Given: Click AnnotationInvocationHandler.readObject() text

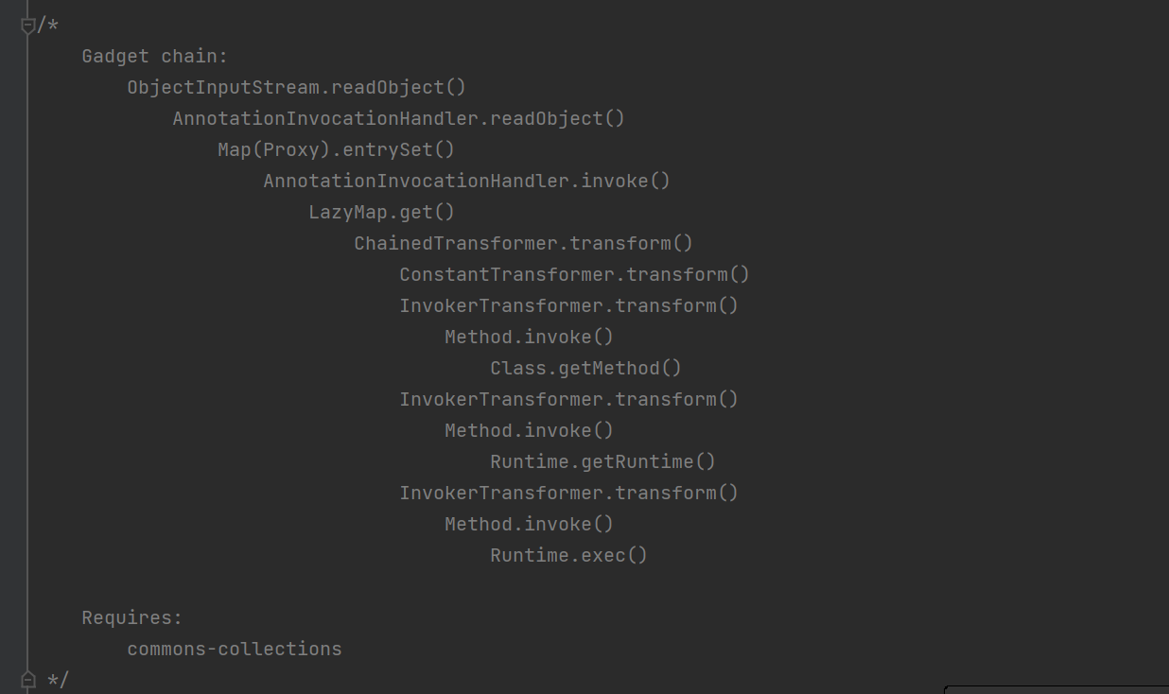Looking at the screenshot, I should tap(398, 119).
